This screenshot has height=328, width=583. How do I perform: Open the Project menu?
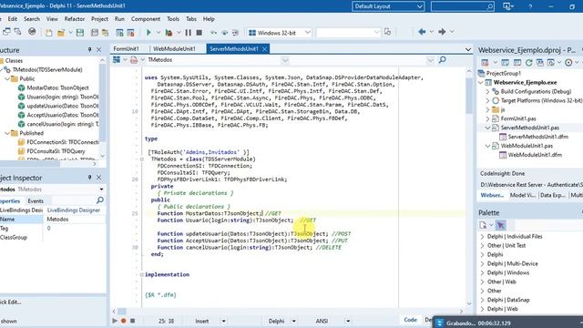[x=99, y=19]
